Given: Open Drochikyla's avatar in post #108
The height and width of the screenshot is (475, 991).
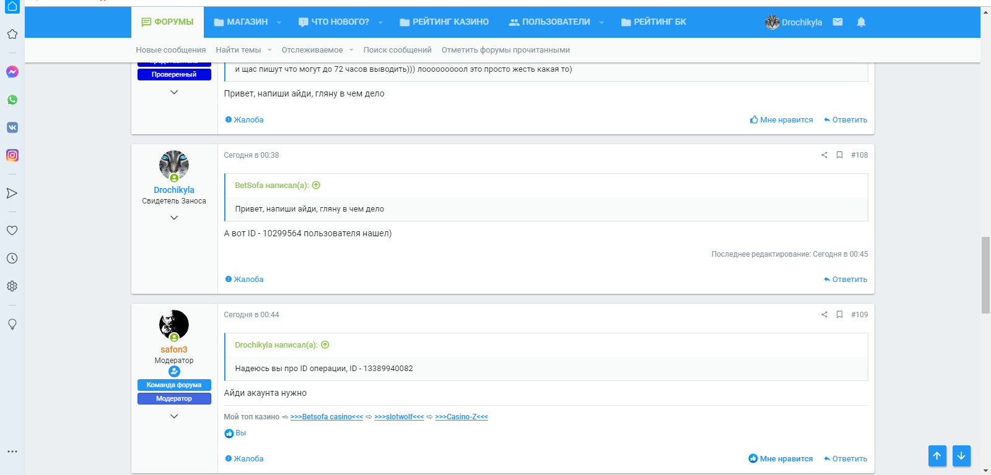Looking at the screenshot, I should [x=174, y=165].
